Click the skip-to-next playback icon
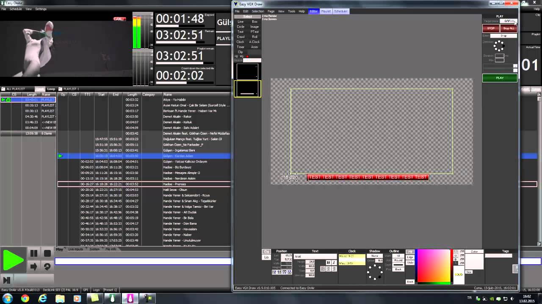This screenshot has width=542, height=304. (x=6, y=280)
